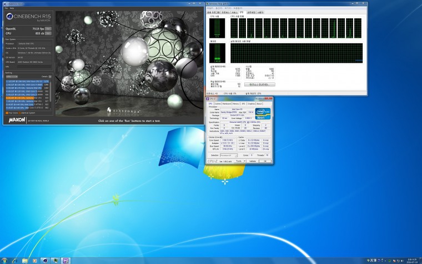Open Resource Monitor button in Task Manager
The height and width of the screenshot is (264, 422).
(260, 84)
